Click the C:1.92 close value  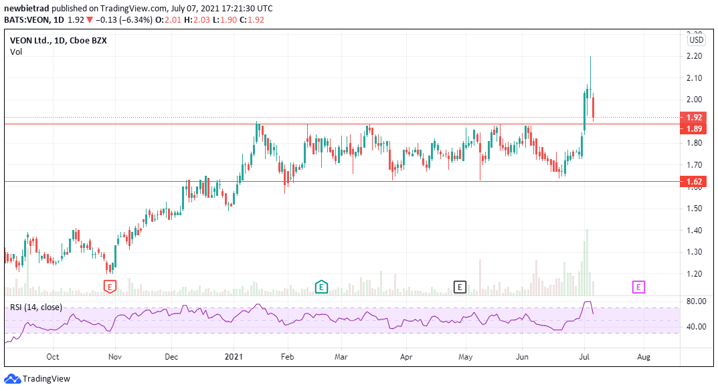coord(252,19)
